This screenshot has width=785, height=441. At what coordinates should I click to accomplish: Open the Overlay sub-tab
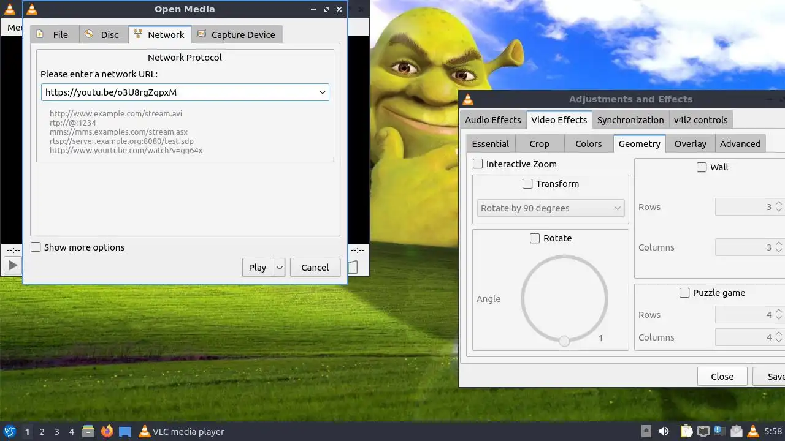tap(690, 143)
